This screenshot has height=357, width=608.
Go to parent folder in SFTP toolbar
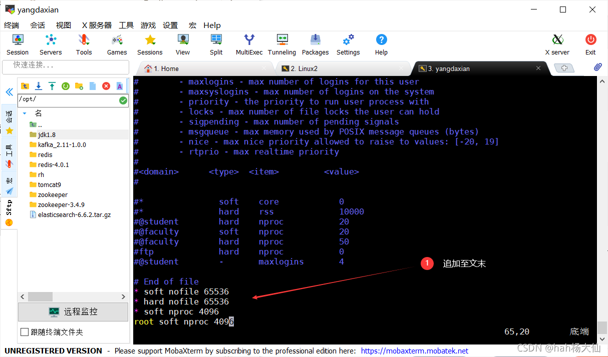pyautogui.click(x=25, y=86)
